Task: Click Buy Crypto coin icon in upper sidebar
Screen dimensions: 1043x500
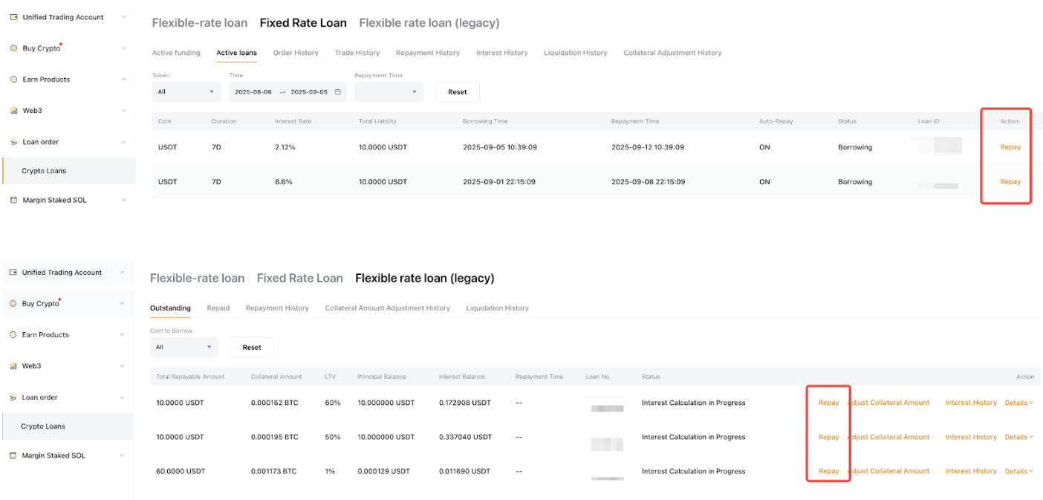Action: [x=13, y=48]
